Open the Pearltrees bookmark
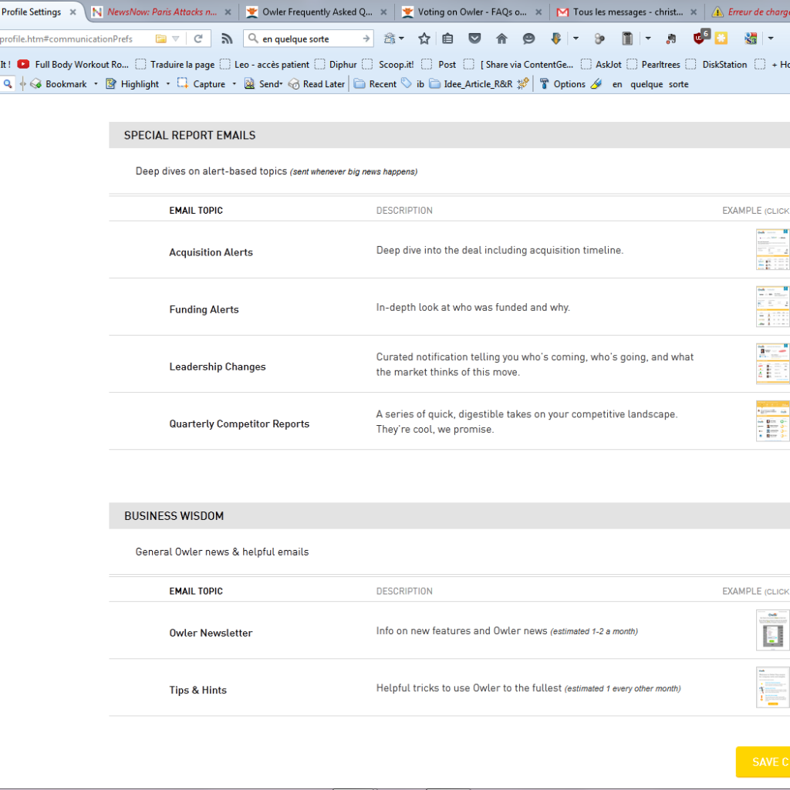The image size is (790, 790). (x=653, y=65)
